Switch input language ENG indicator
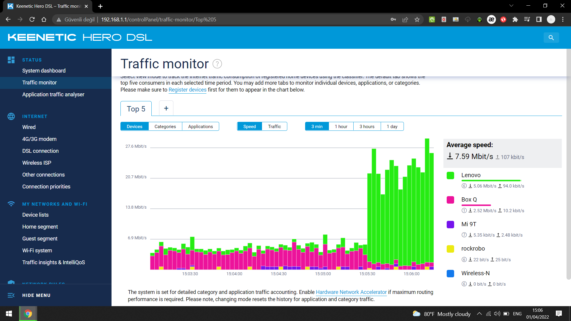 (x=517, y=314)
